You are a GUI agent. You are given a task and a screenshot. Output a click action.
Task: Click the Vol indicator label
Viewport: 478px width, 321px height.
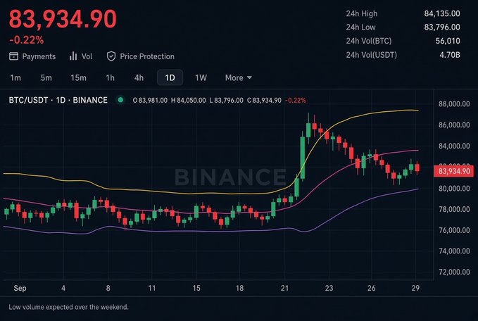[87, 56]
